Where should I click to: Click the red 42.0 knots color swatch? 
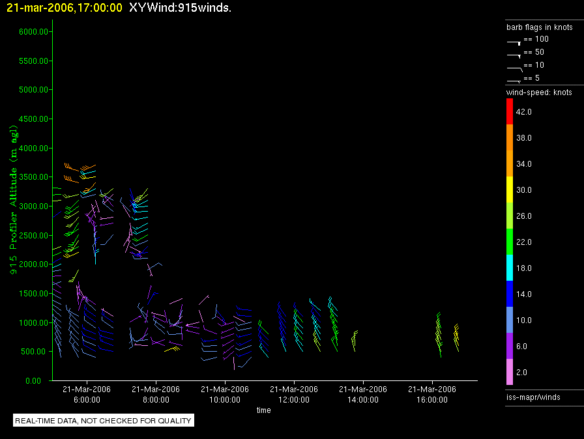pos(510,111)
